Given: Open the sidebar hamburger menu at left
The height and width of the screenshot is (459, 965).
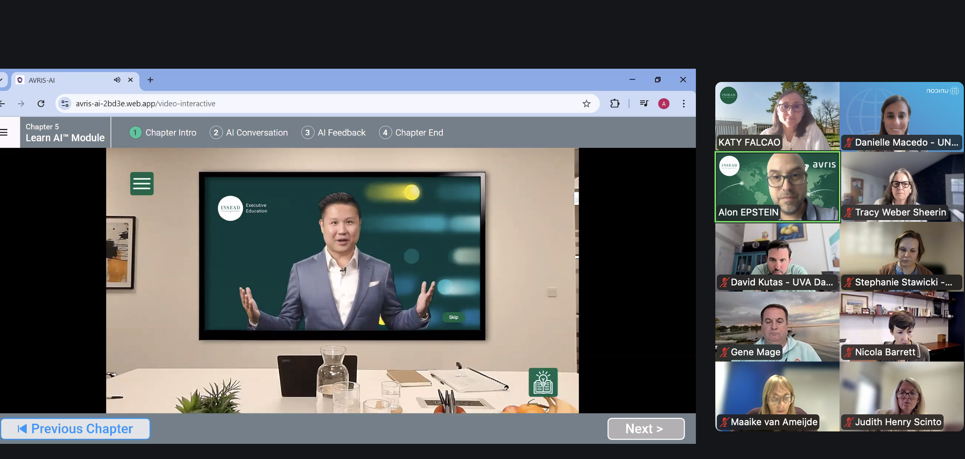Looking at the screenshot, I should [x=4, y=132].
